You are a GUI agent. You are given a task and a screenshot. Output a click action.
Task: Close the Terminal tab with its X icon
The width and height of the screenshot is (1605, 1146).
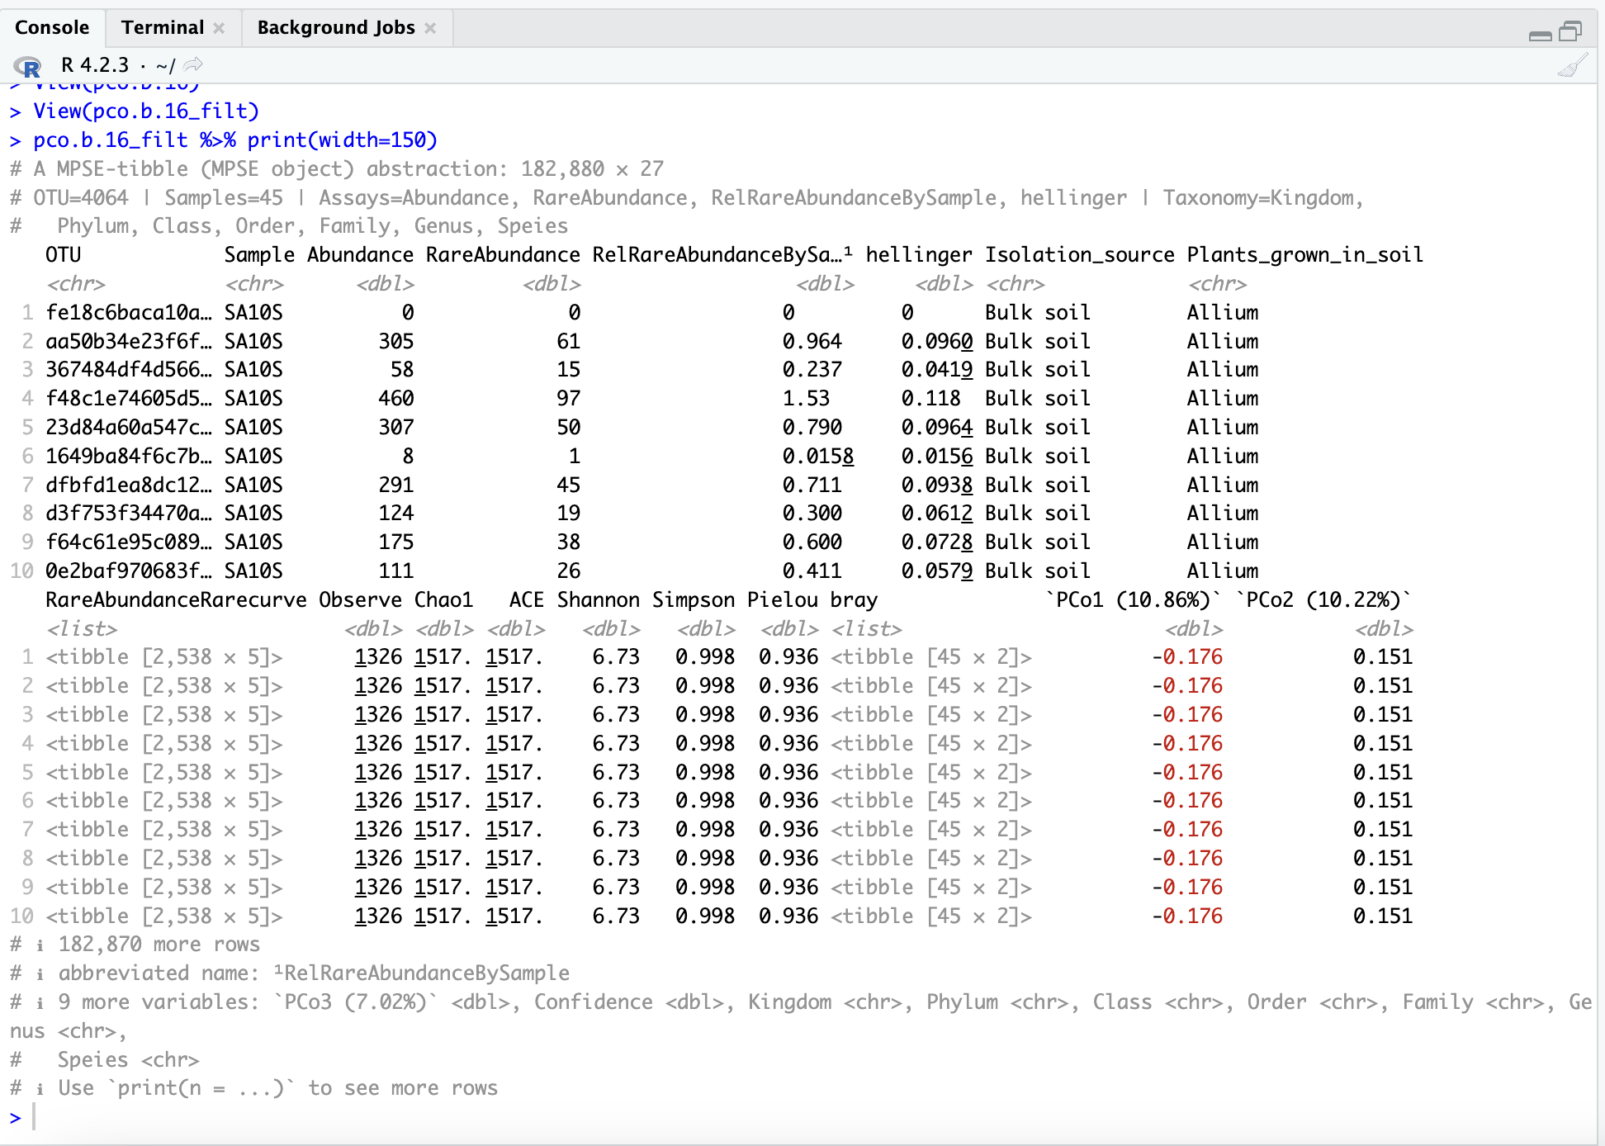click(219, 27)
